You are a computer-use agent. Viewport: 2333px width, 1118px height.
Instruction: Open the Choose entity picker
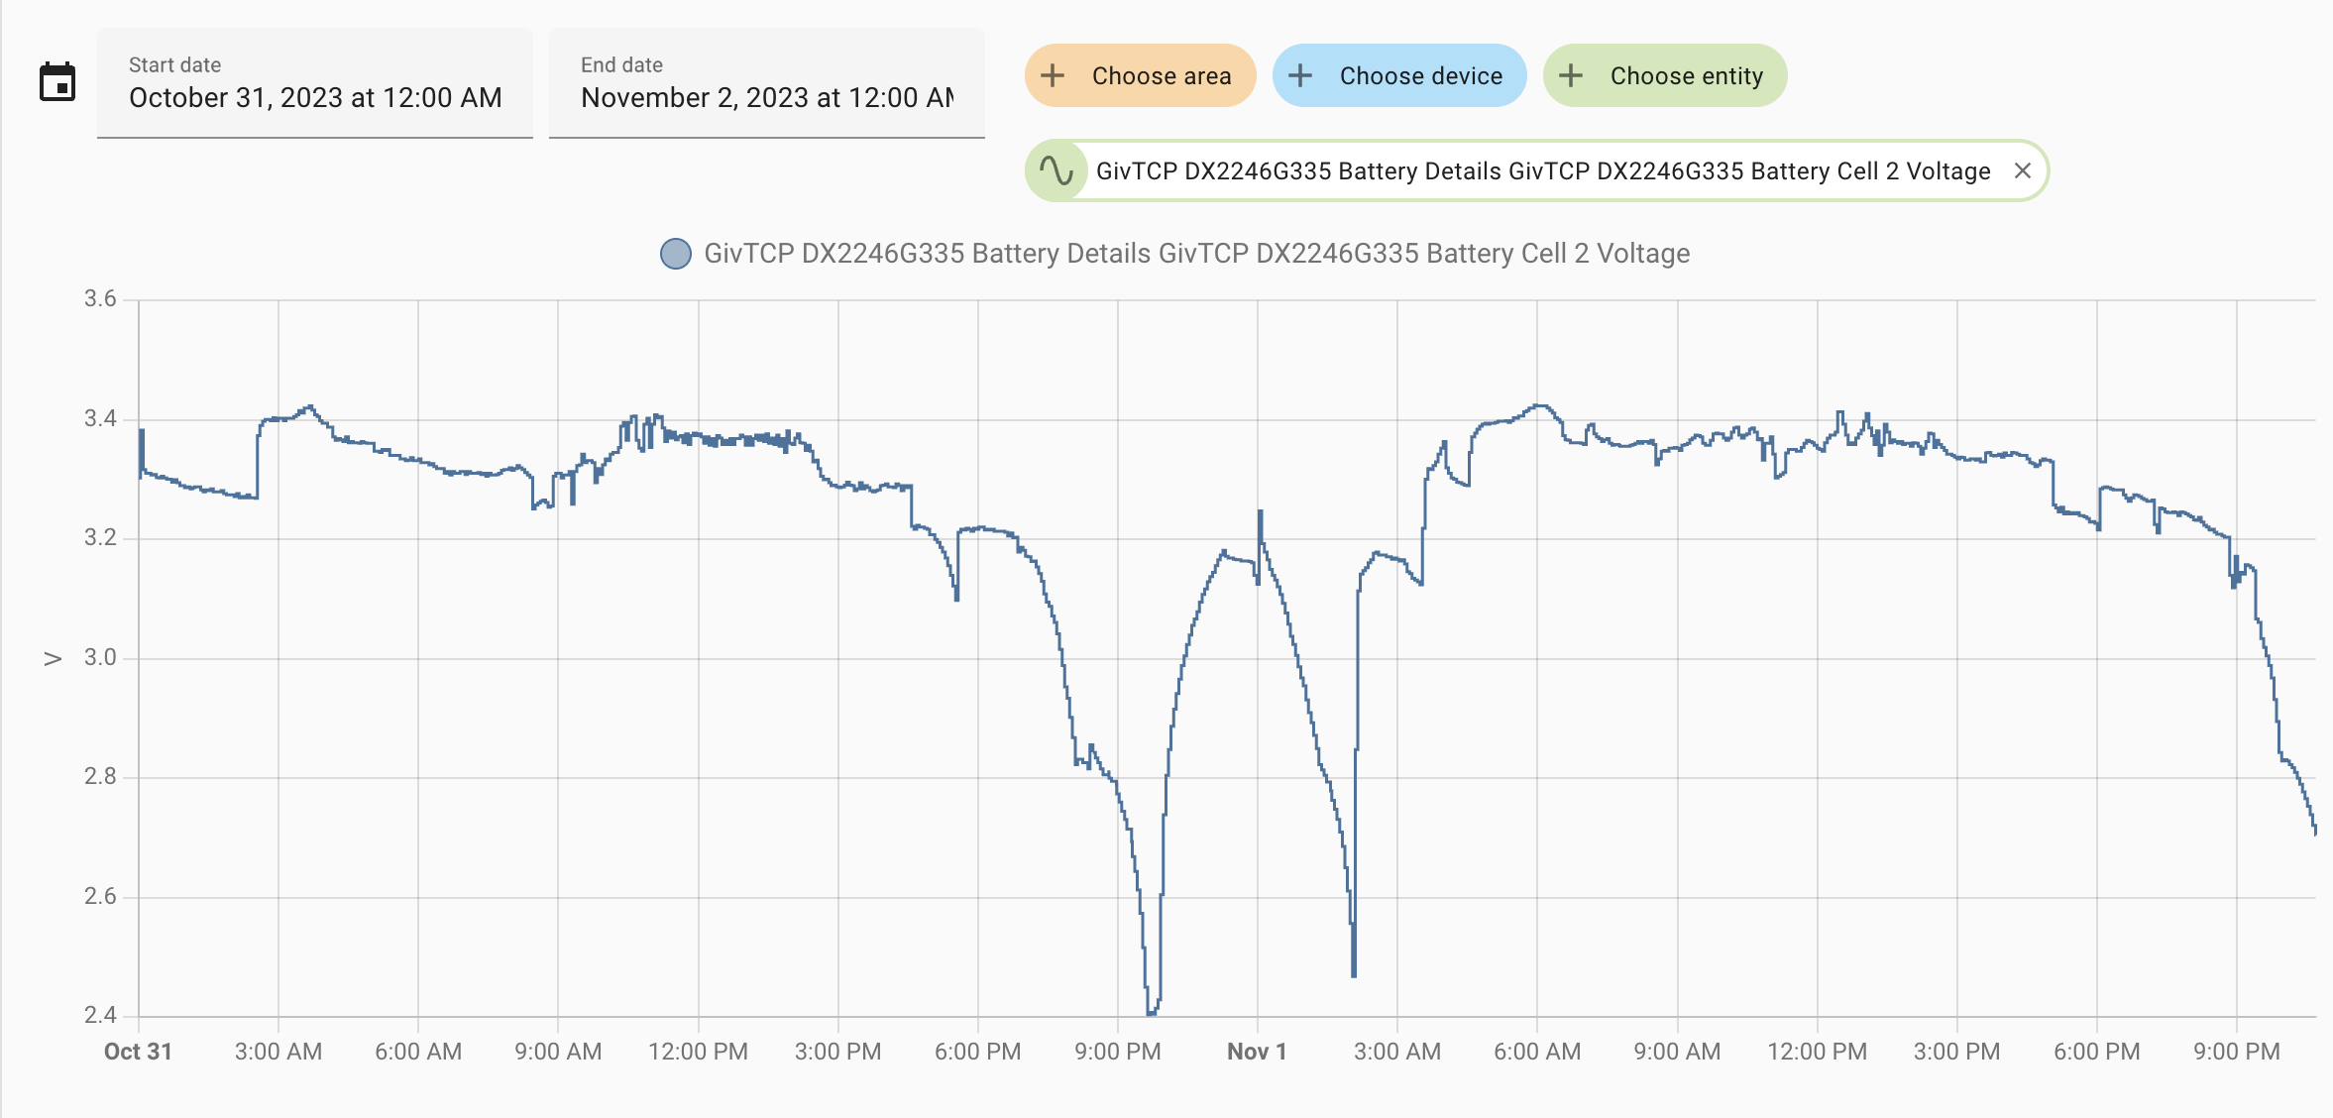(1665, 75)
